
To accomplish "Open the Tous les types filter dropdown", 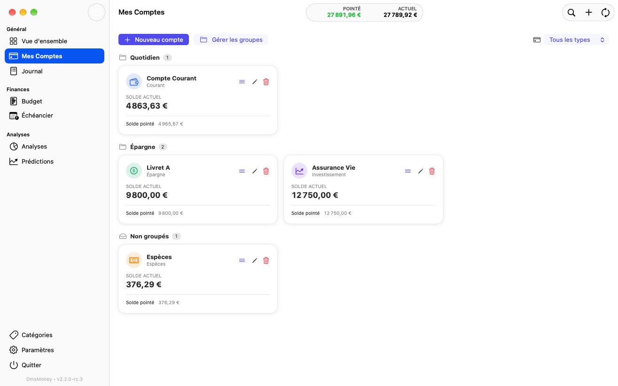I will pyautogui.click(x=576, y=40).
